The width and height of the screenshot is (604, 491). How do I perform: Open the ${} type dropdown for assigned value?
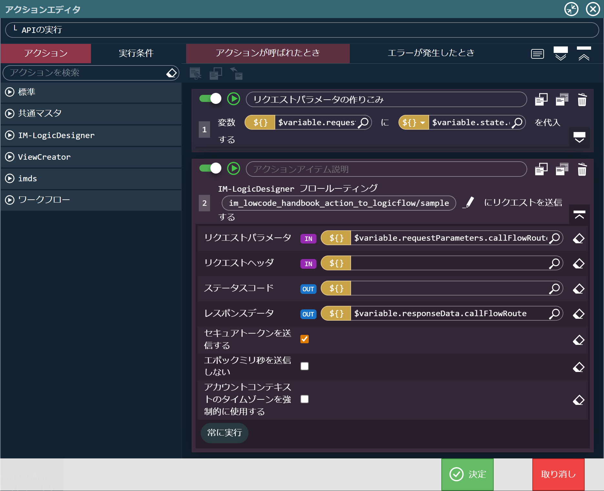point(414,123)
